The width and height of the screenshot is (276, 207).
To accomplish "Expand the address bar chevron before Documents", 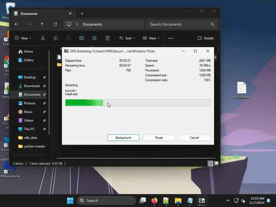I will (x=77, y=24).
